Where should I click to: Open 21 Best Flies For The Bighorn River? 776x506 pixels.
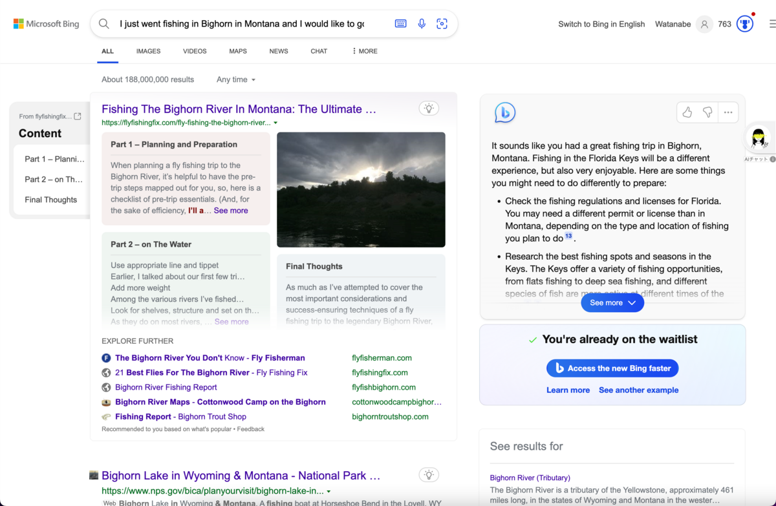pos(211,373)
